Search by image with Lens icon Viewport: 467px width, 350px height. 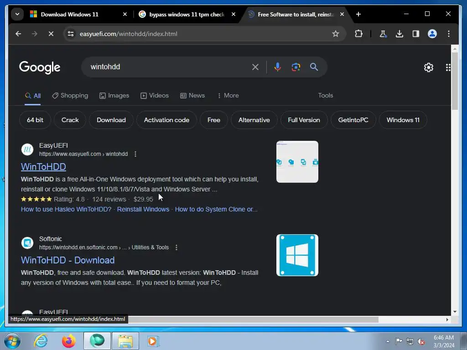pyautogui.click(x=296, y=67)
